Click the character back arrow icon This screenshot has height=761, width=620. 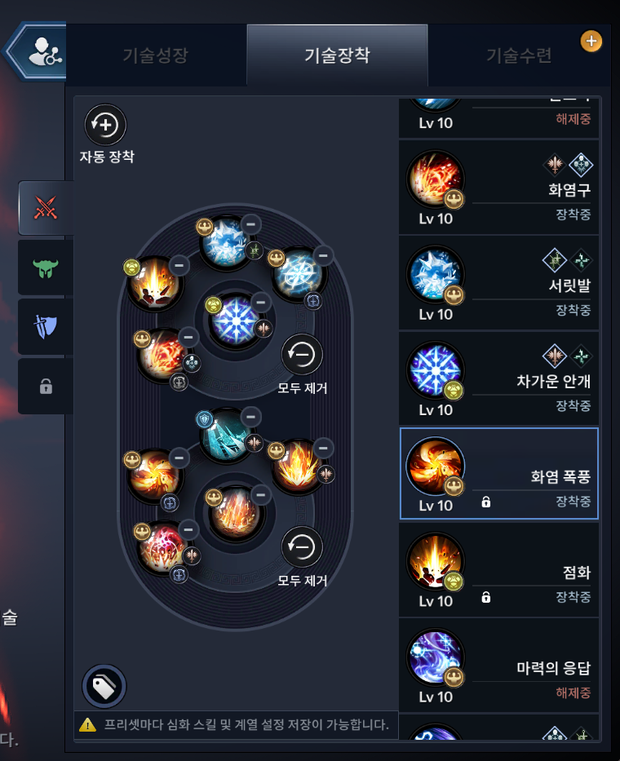(x=35, y=51)
